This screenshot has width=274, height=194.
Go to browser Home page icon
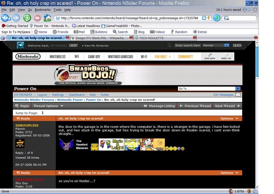pyautogui.click(x=47, y=18)
